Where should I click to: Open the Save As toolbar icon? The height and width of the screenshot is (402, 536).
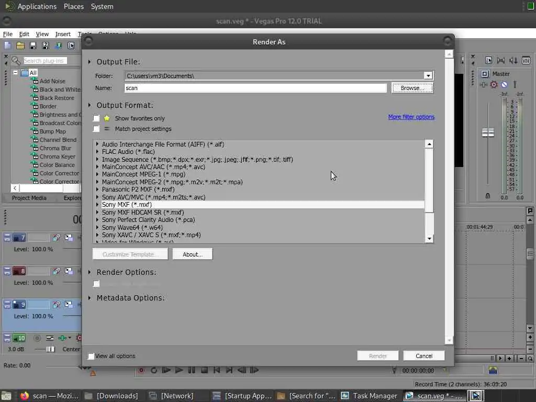pyautogui.click(x=46, y=46)
